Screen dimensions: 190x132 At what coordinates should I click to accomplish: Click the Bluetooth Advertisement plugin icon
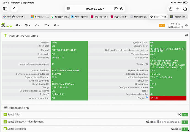pos(5,122)
